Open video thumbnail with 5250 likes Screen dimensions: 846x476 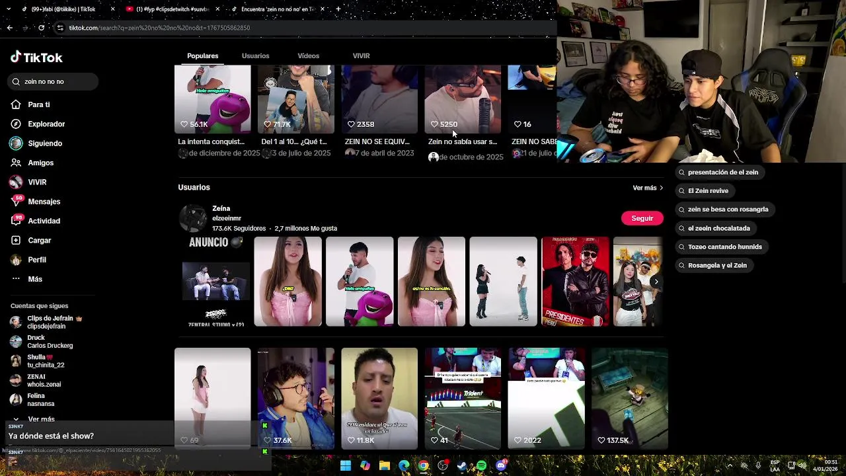(x=463, y=99)
